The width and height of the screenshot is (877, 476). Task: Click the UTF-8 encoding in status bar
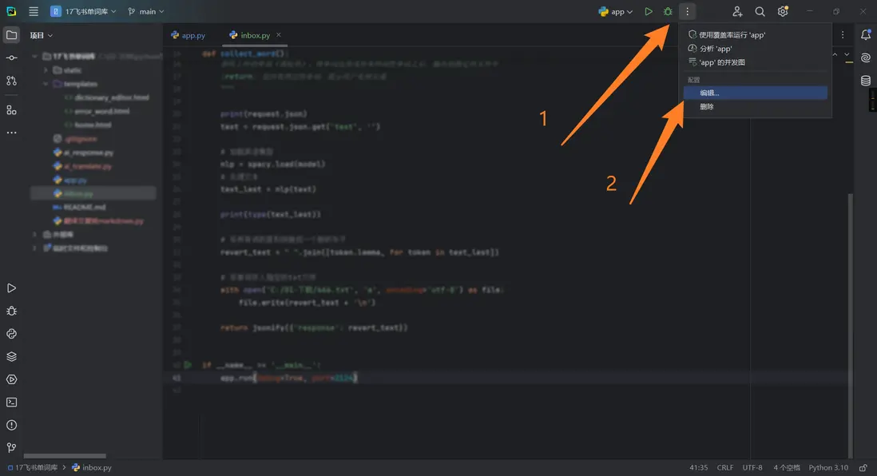click(752, 467)
